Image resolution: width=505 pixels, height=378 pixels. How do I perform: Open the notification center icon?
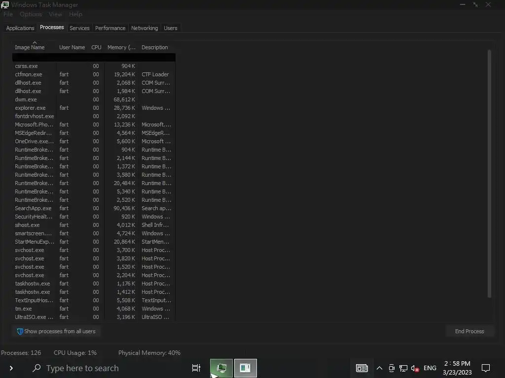(486, 368)
